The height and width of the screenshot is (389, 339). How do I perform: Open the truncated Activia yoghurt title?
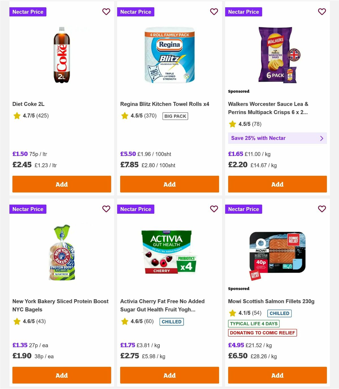pyautogui.click(x=162, y=305)
